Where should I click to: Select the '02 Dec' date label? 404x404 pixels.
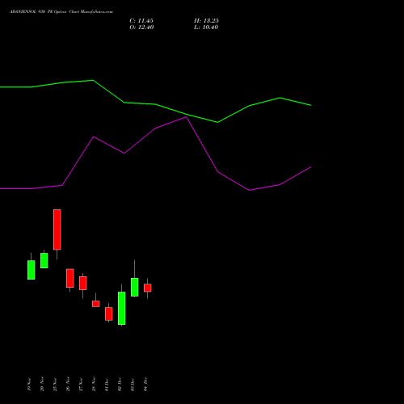[x=120, y=384]
